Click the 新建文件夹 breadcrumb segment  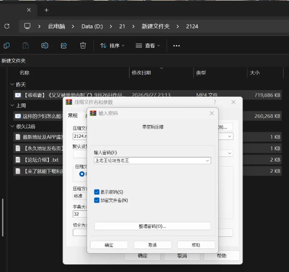156,26
